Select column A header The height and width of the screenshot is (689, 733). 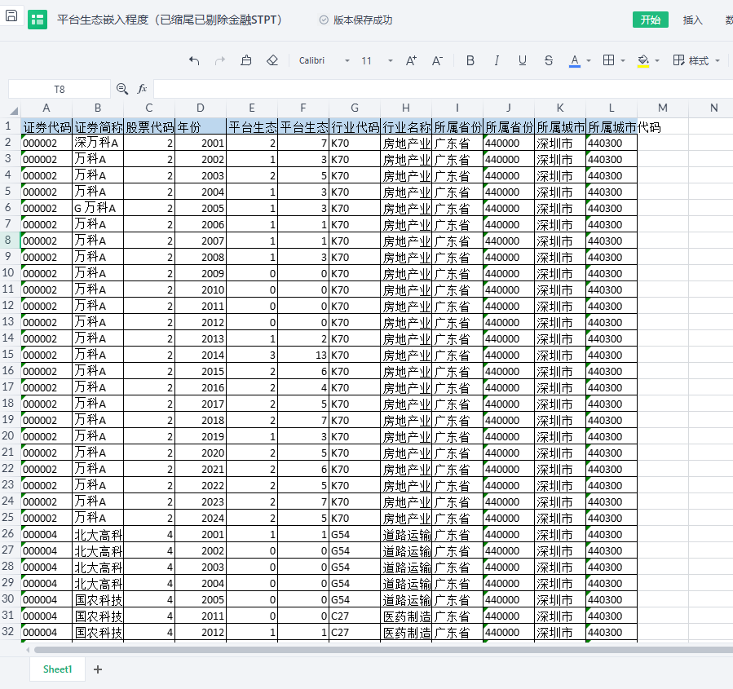click(46, 108)
